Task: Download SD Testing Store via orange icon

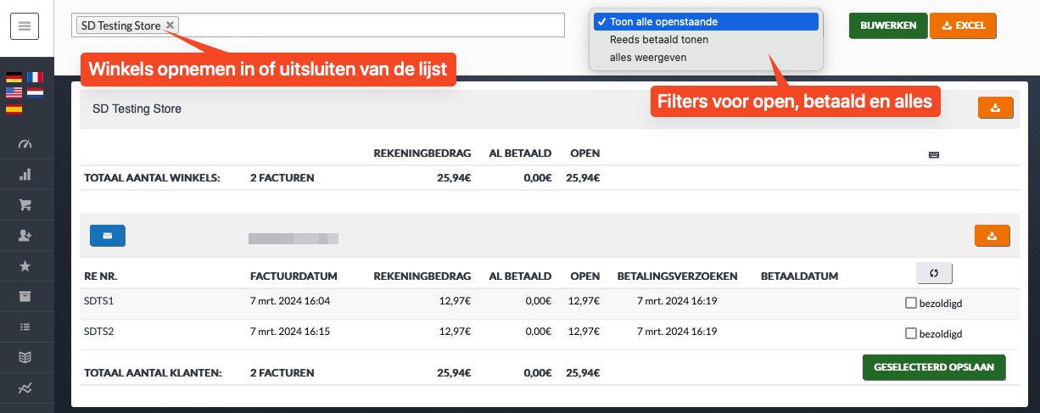Action: click(x=996, y=108)
